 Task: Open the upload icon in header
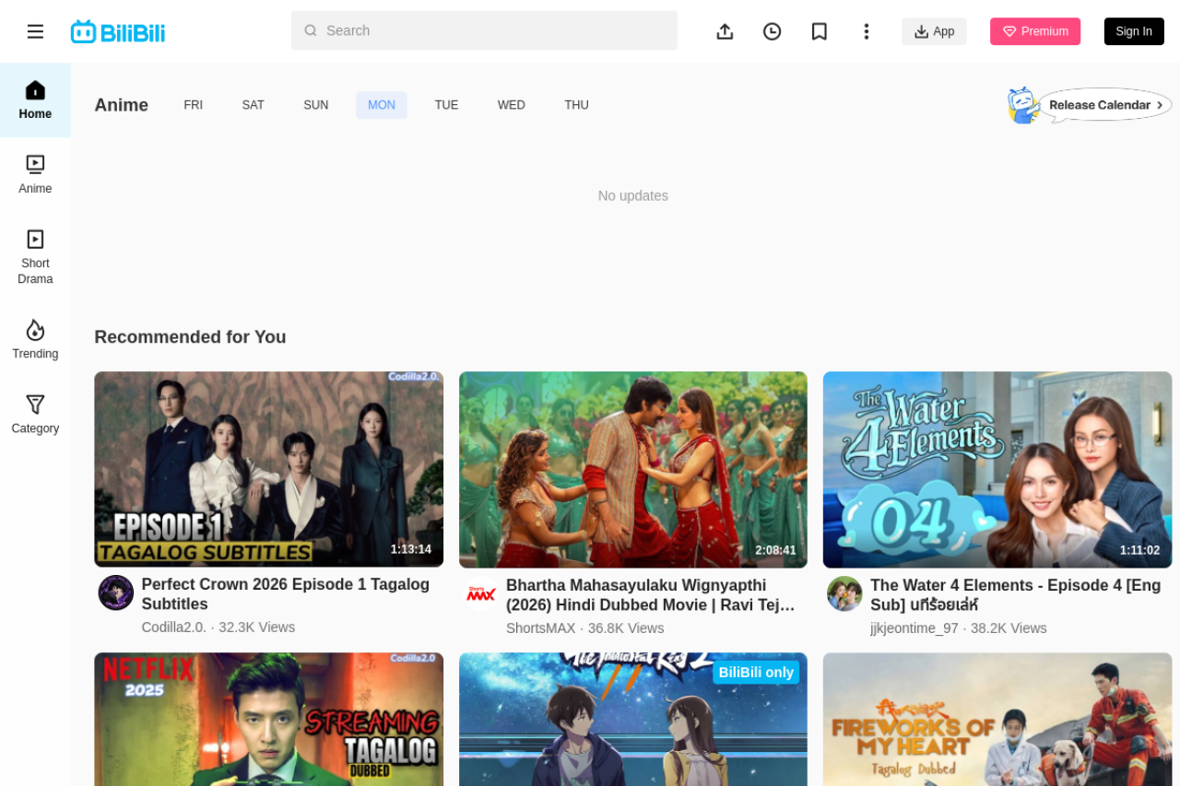tap(725, 31)
